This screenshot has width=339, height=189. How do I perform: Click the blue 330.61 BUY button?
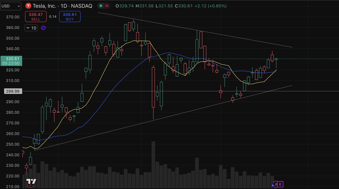[x=70, y=17]
